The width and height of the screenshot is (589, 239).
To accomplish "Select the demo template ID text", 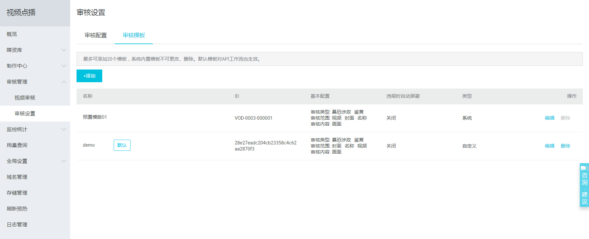I will (265, 146).
